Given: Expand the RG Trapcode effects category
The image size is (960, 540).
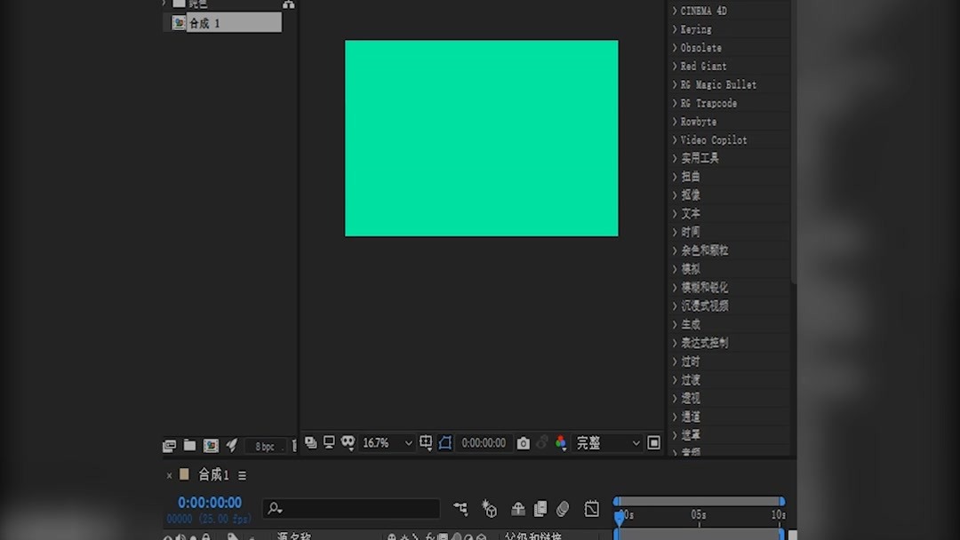Looking at the screenshot, I should pos(707,103).
